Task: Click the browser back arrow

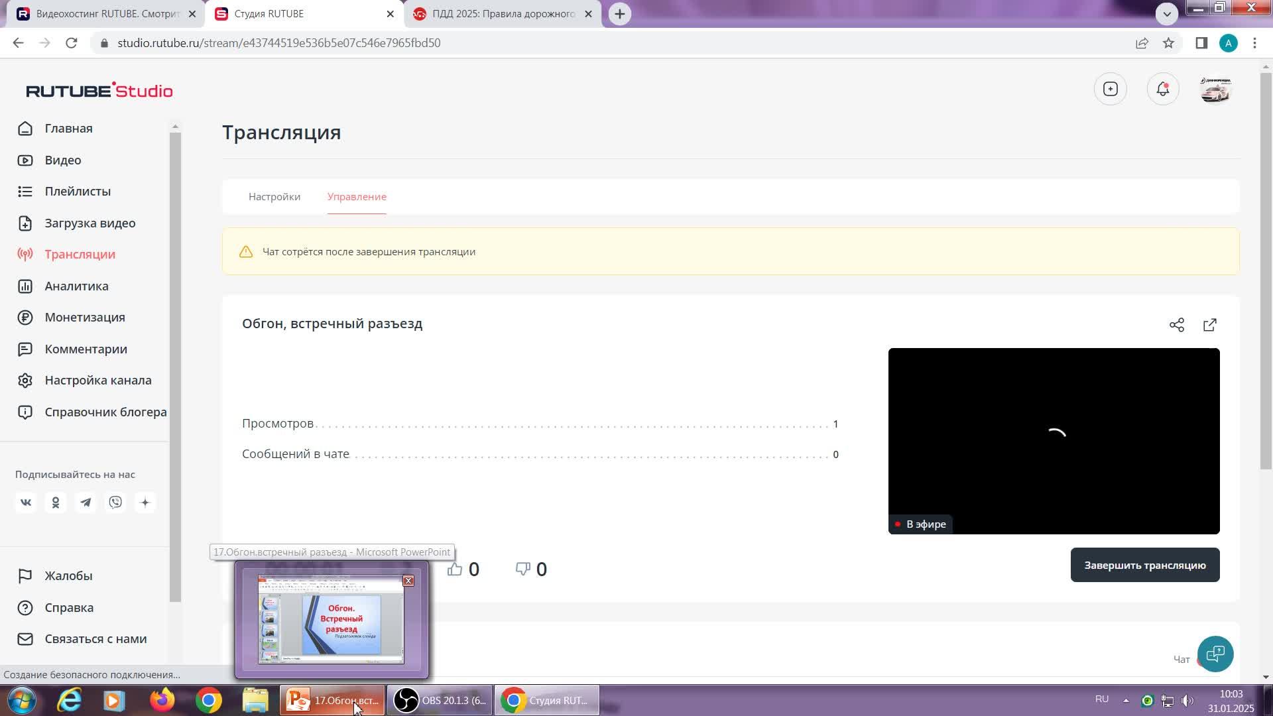Action: [18, 43]
